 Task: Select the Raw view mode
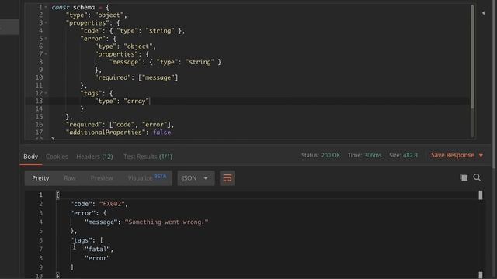[x=70, y=178]
